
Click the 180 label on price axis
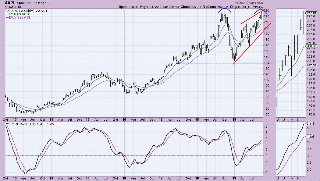point(267,40)
